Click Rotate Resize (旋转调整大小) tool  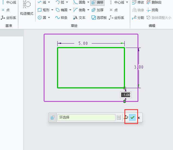click(159, 18)
